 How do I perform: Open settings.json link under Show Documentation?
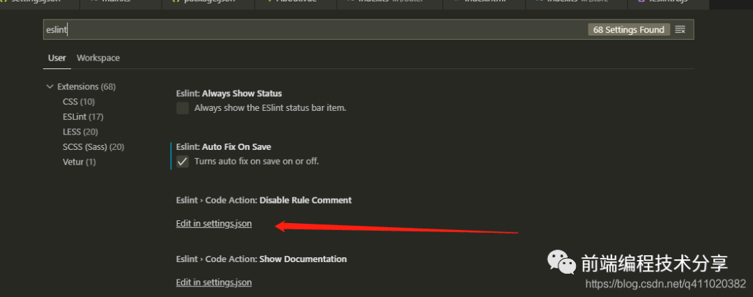[x=214, y=282]
